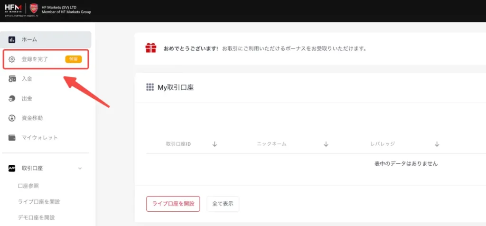
Task: Open the 出金 menu item
Action: point(27,99)
